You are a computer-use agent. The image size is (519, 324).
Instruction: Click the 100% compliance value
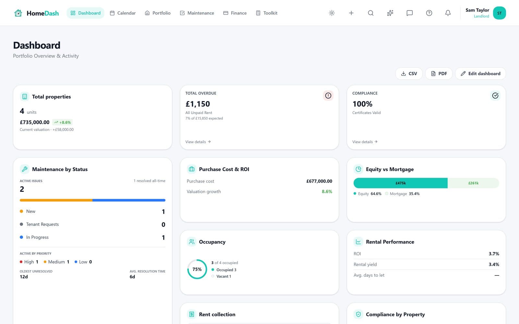362,104
